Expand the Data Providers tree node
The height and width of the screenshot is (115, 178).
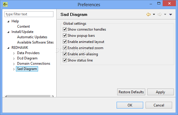(14, 53)
